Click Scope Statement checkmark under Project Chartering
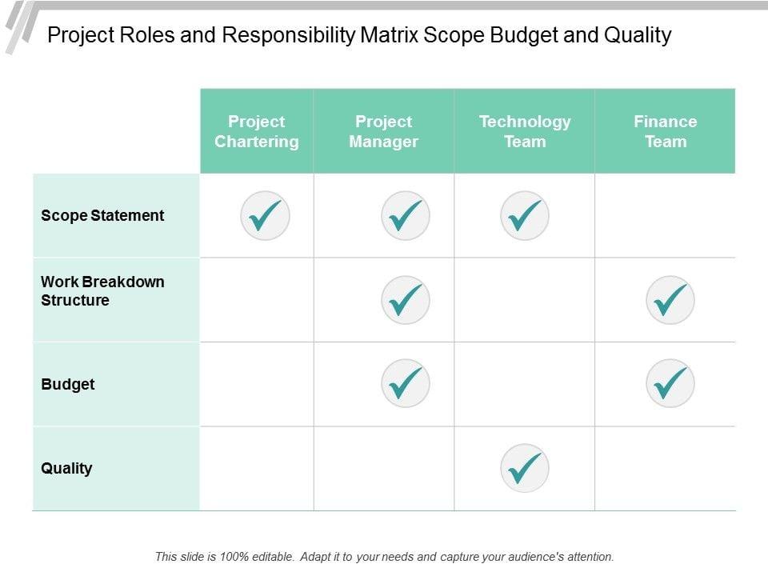768x576 pixels. pyautogui.click(x=265, y=216)
